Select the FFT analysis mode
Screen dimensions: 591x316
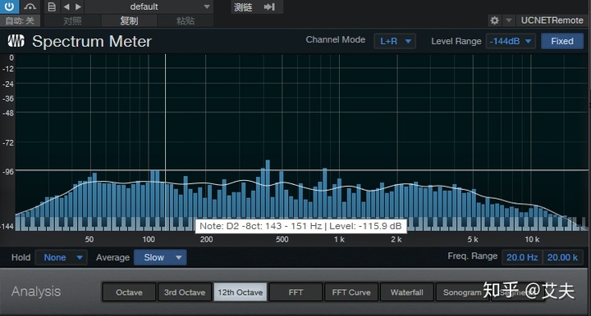[x=295, y=292]
